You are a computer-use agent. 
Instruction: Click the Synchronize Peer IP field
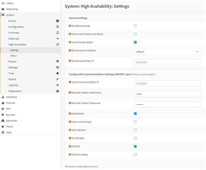[167, 62]
